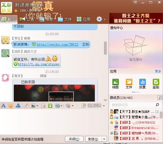The height and width of the screenshot is (144, 163).
Task: Click the 诚信互听，有听必回 message text
Action: pyautogui.click(x=29, y=59)
